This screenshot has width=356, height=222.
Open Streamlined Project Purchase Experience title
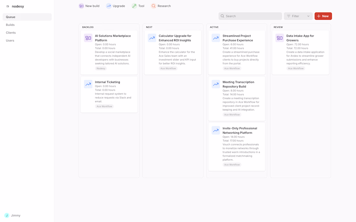[x=238, y=38]
